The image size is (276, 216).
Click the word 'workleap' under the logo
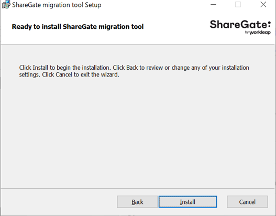(260, 33)
